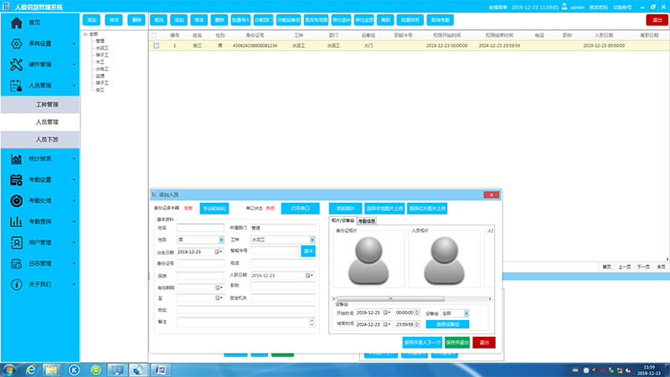Adjust the 23:59:59 end time stepper
The height and width of the screenshot is (377, 670).
pos(417,324)
